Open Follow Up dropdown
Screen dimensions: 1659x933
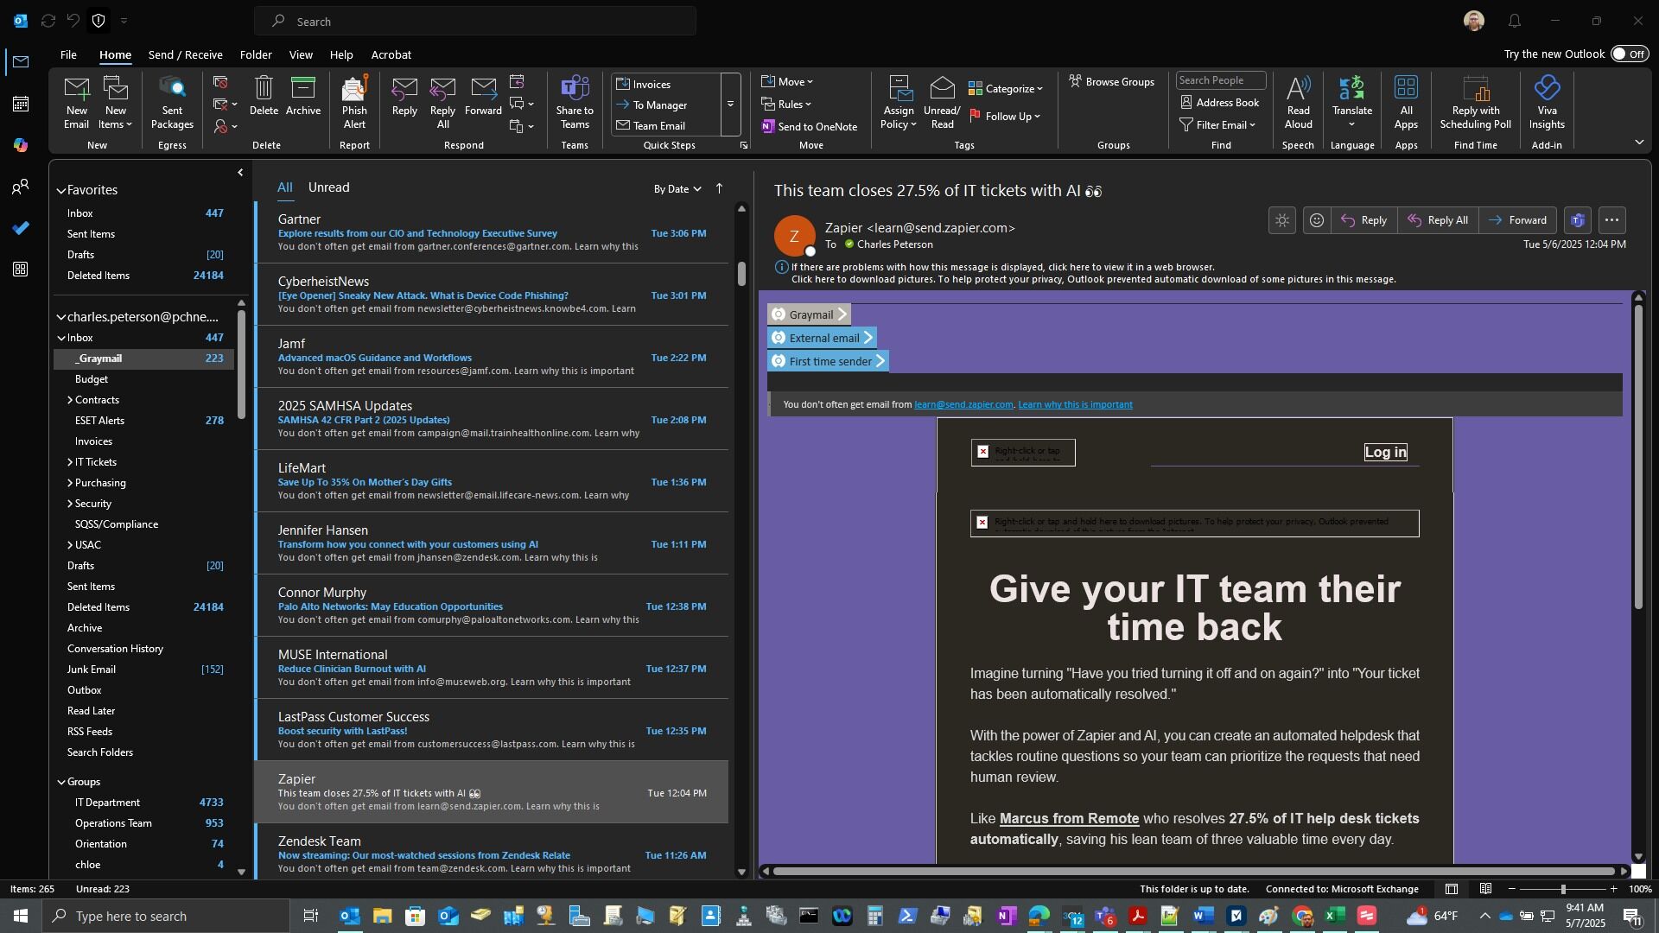click(x=1005, y=116)
